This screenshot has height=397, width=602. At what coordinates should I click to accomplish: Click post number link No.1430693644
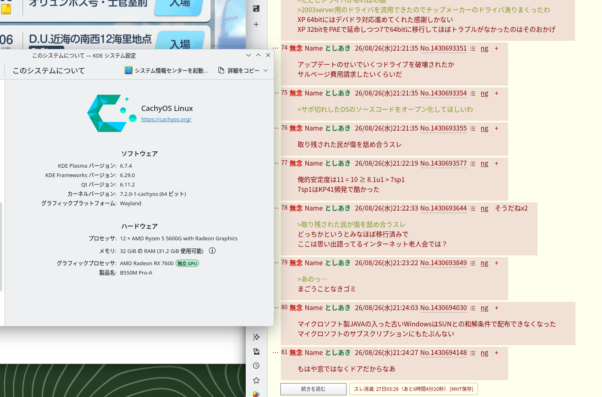coord(444,208)
